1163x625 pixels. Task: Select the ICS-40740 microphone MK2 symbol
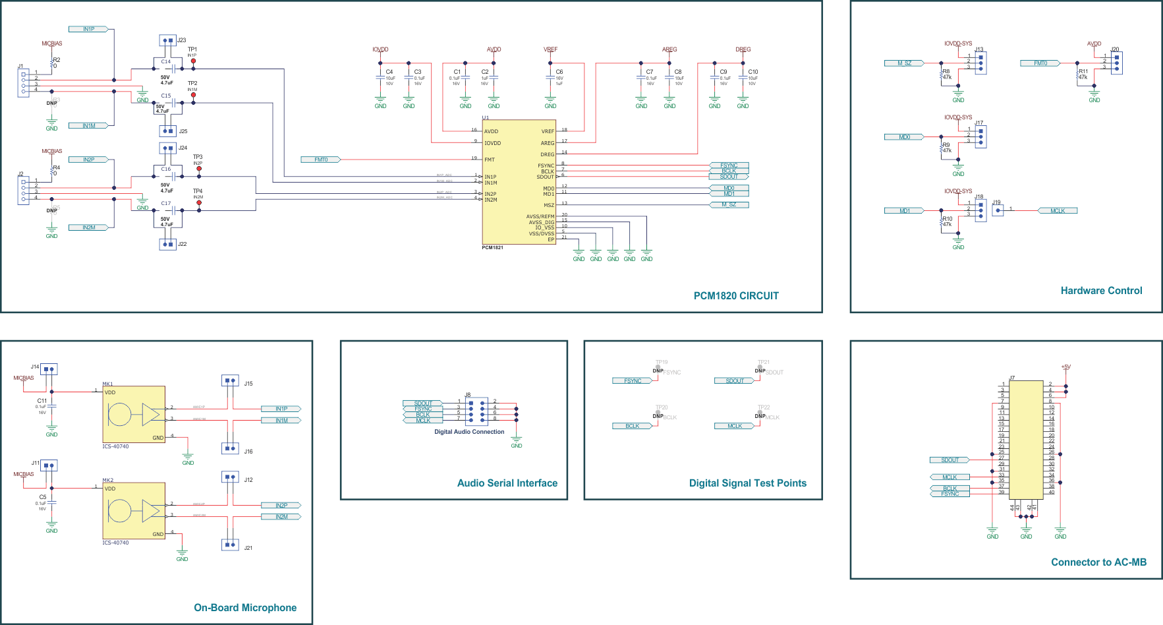[133, 511]
